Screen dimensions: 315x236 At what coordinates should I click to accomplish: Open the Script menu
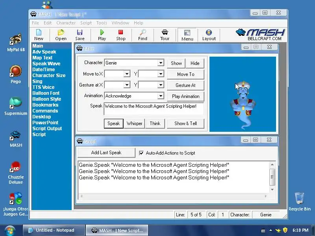click(86, 23)
